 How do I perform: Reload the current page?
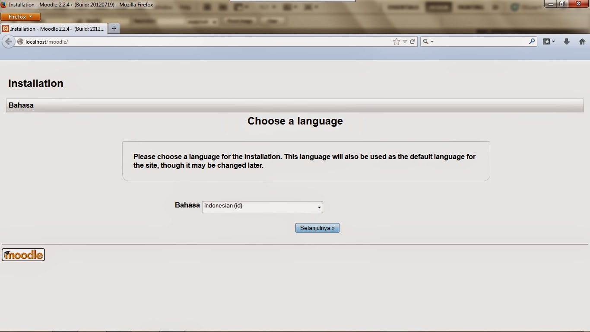tap(412, 41)
